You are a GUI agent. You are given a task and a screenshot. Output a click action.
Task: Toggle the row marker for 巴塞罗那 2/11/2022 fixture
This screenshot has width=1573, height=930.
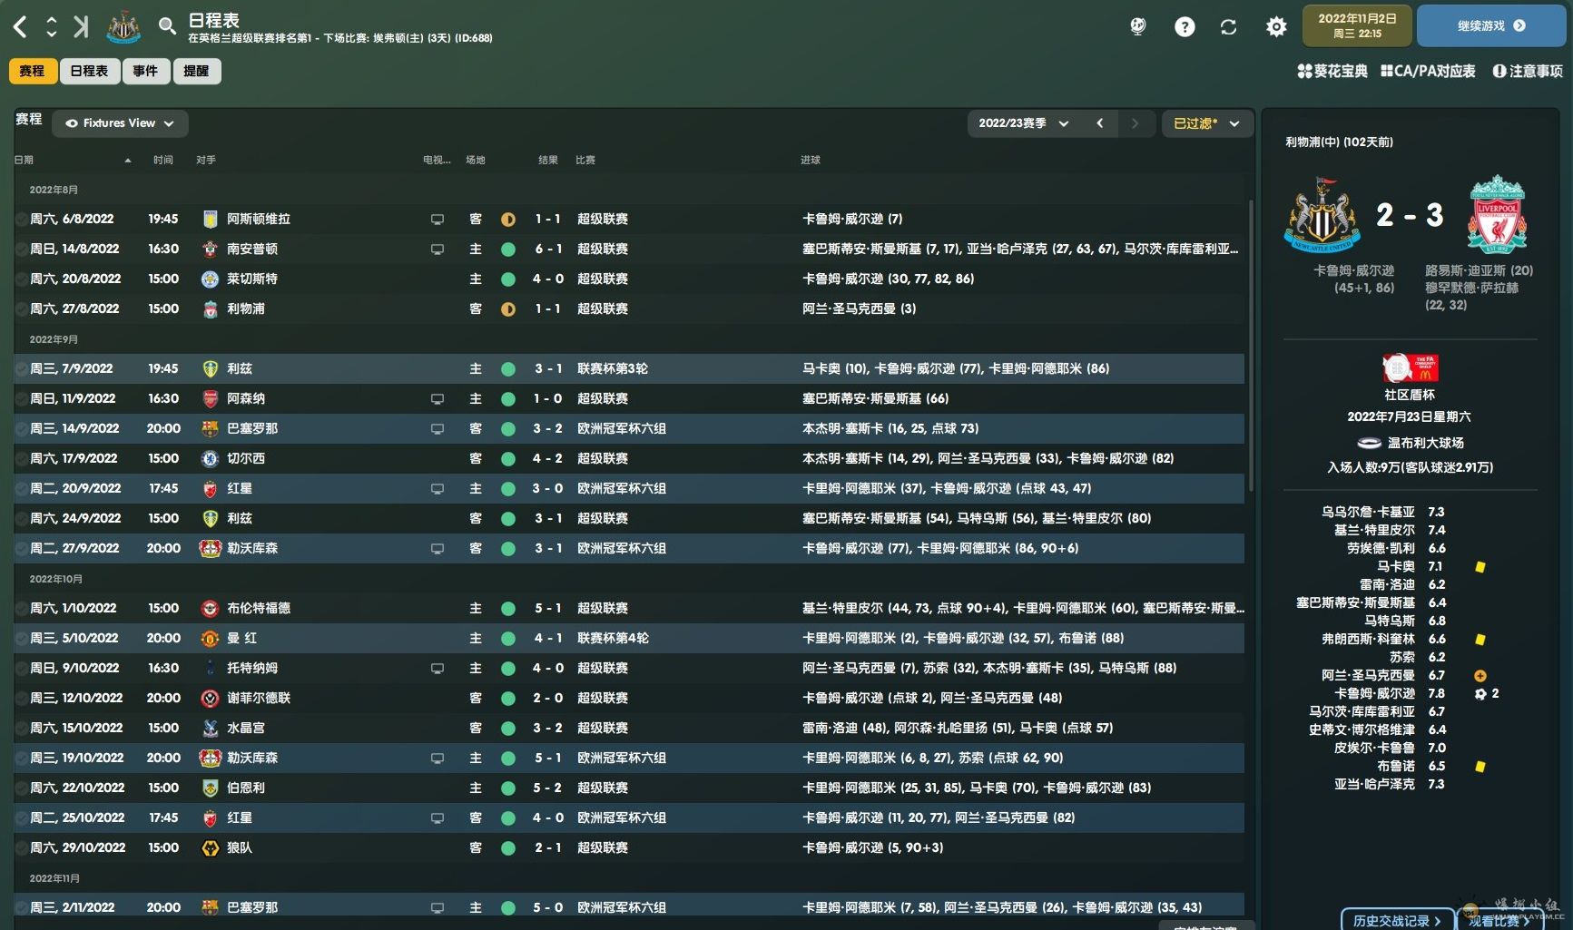tap(21, 907)
